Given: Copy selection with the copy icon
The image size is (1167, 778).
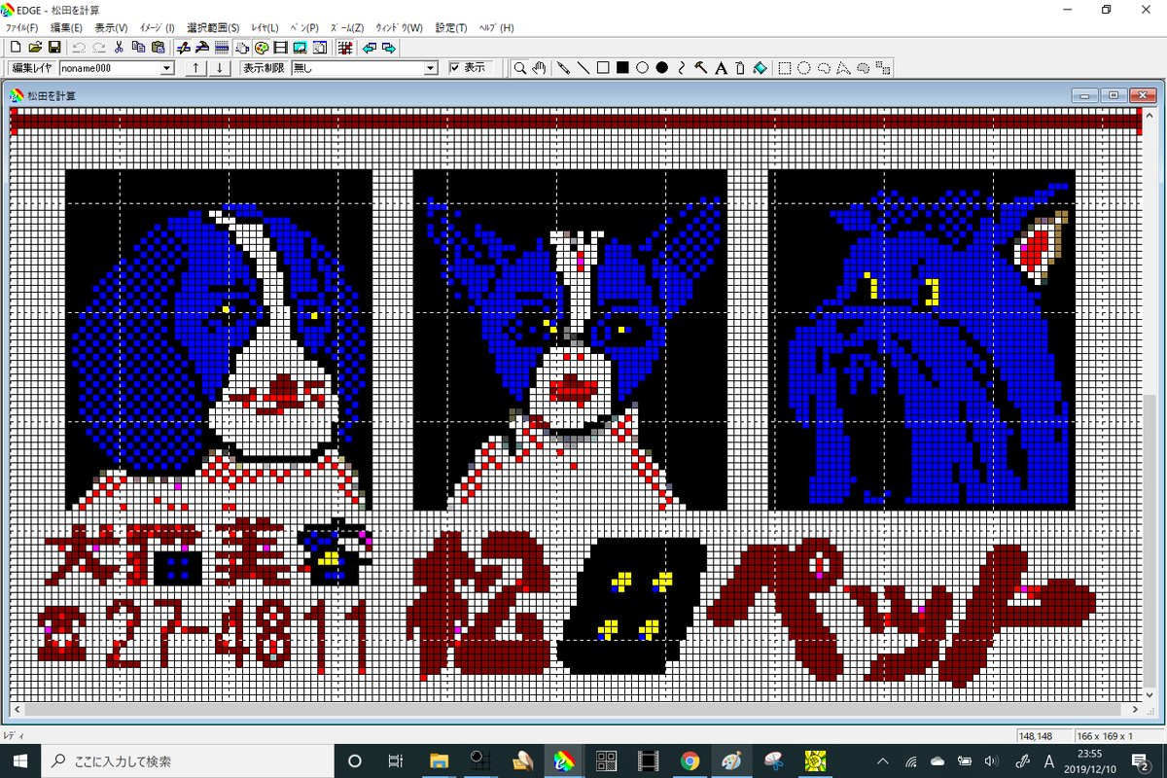Looking at the screenshot, I should [138, 47].
